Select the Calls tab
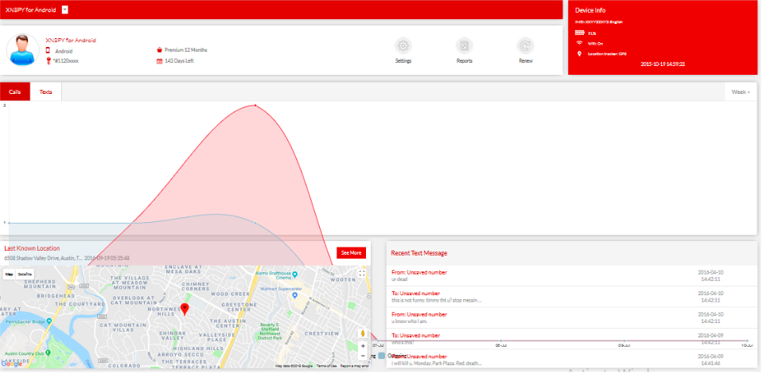This screenshot has height=374, width=763. [x=15, y=92]
